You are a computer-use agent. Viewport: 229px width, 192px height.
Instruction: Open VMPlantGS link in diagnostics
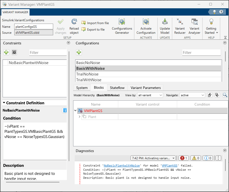click(x=170, y=166)
